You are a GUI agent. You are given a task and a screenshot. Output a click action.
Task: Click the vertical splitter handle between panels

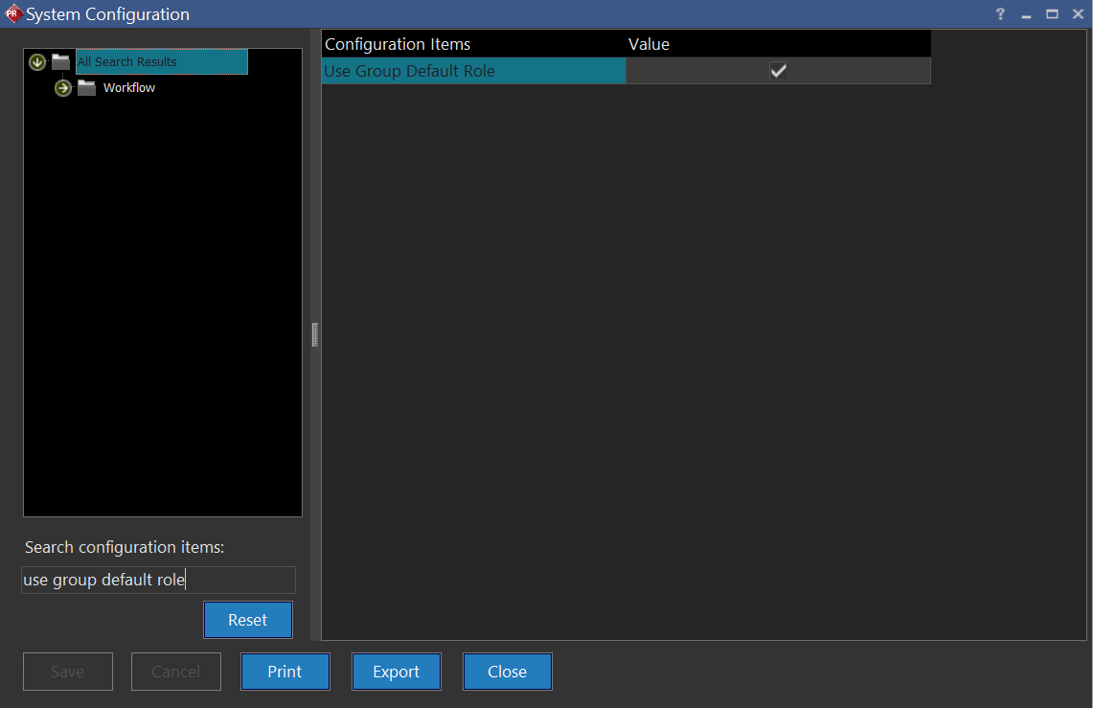[x=314, y=334]
